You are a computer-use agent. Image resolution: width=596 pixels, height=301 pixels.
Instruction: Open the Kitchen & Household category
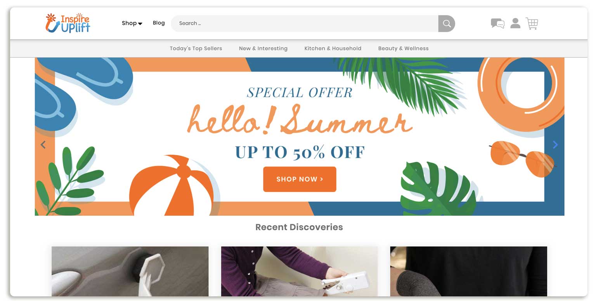click(333, 48)
